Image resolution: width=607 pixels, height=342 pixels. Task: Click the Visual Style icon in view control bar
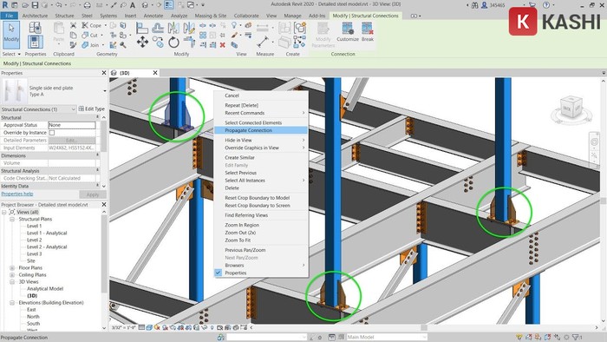tap(149, 327)
